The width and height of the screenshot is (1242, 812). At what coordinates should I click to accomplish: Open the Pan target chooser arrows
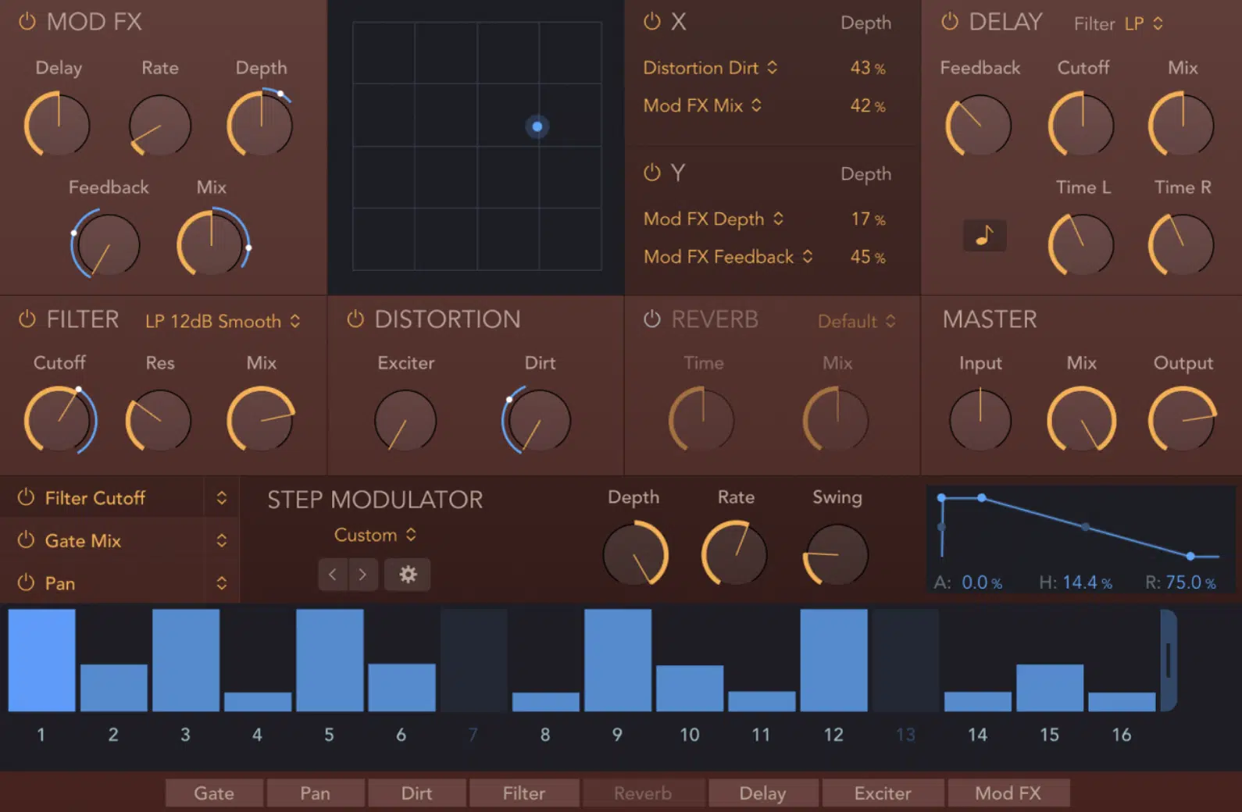222,582
